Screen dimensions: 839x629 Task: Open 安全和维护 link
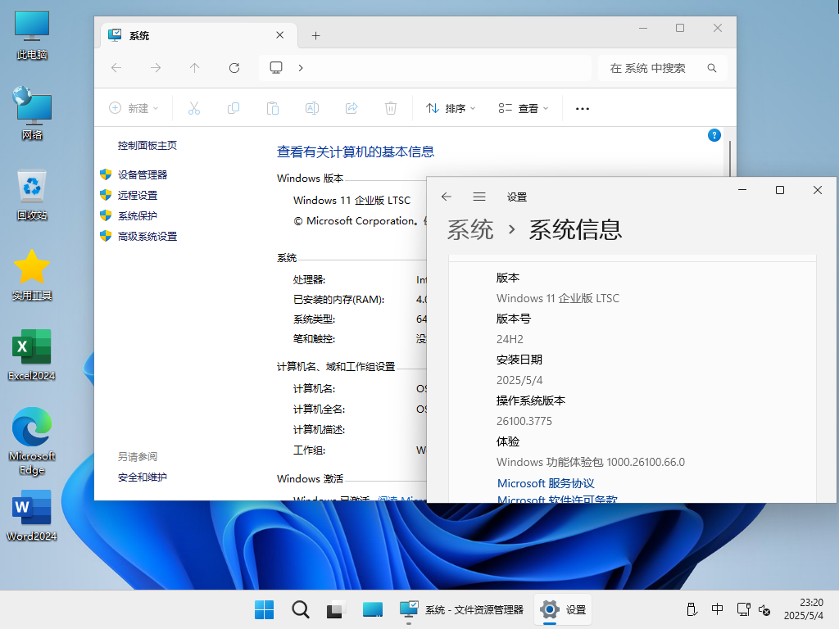pyautogui.click(x=143, y=477)
